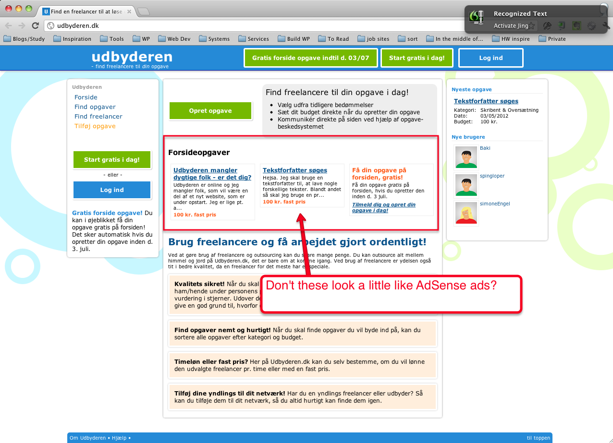Expand the Inspiration bookmarks folder
This screenshot has width=613, height=443.
click(72, 39)
